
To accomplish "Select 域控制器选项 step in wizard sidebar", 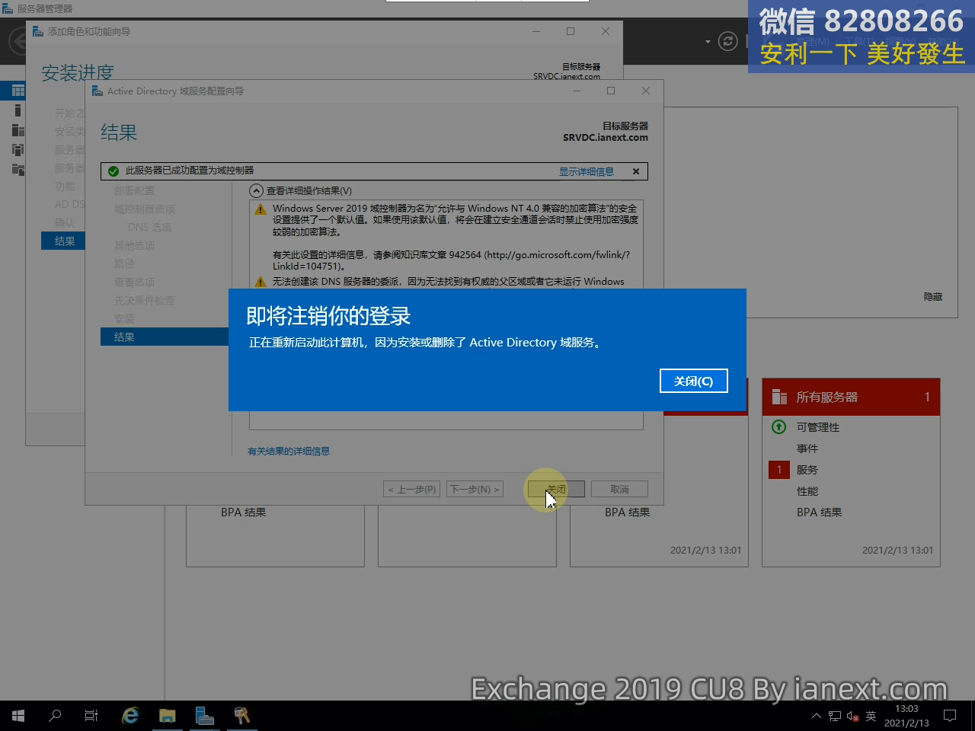I will pos(144,209).
